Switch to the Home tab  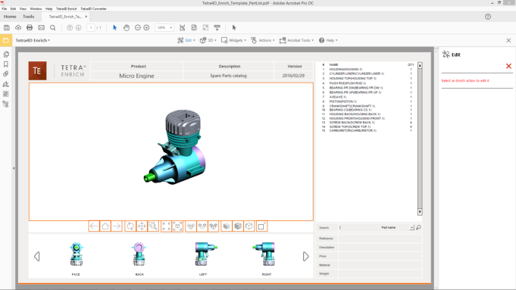click(x=10, y=17)
